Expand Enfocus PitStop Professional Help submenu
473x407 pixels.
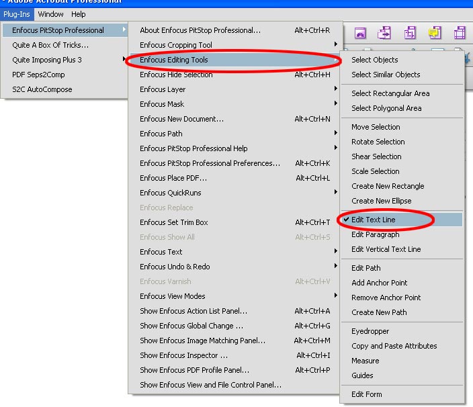(x=336, y=148)
